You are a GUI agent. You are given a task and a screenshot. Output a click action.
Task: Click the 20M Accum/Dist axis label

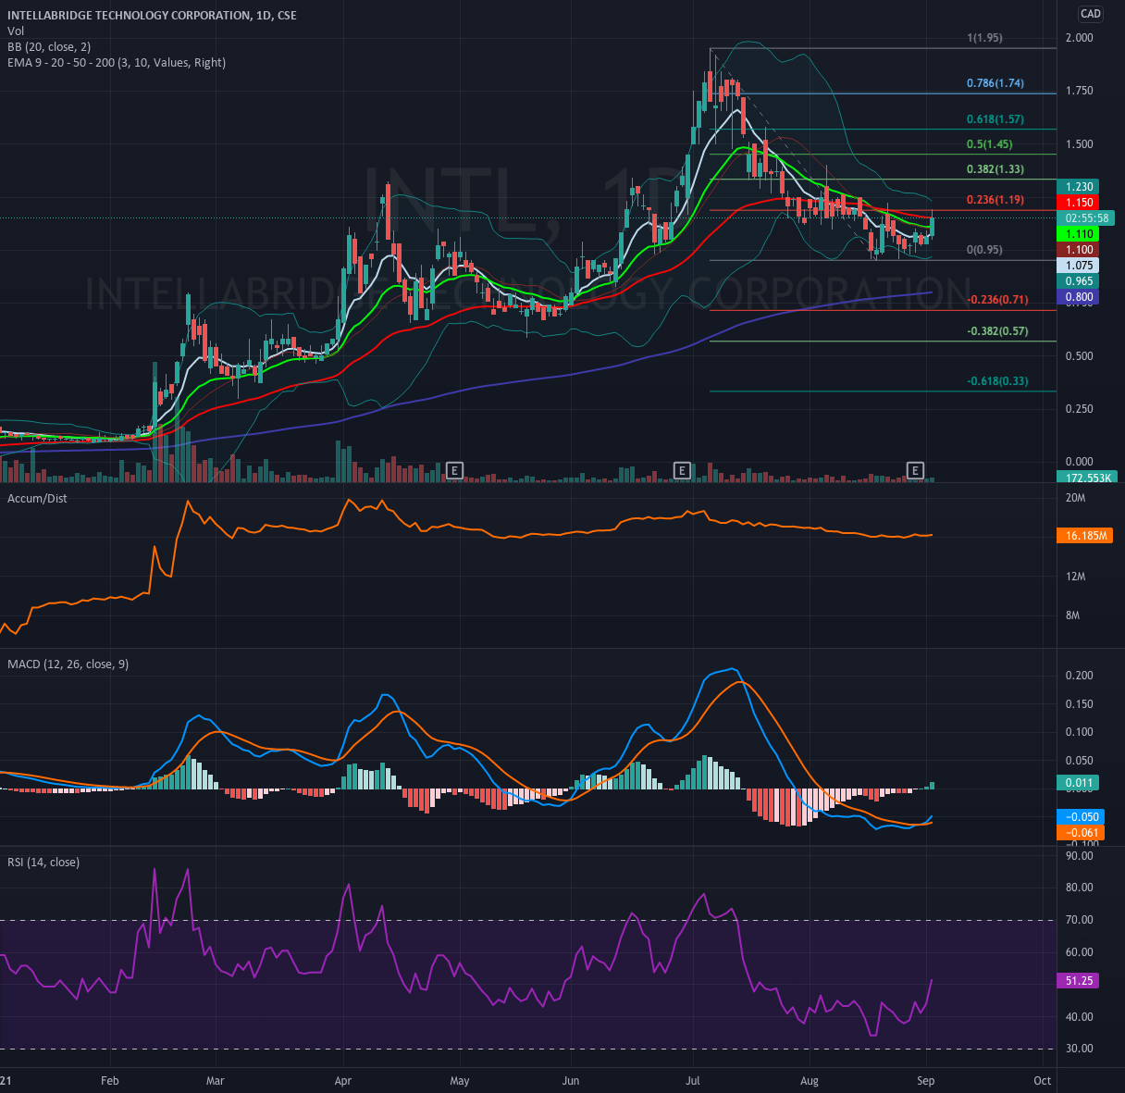[x=1076, y=498]
